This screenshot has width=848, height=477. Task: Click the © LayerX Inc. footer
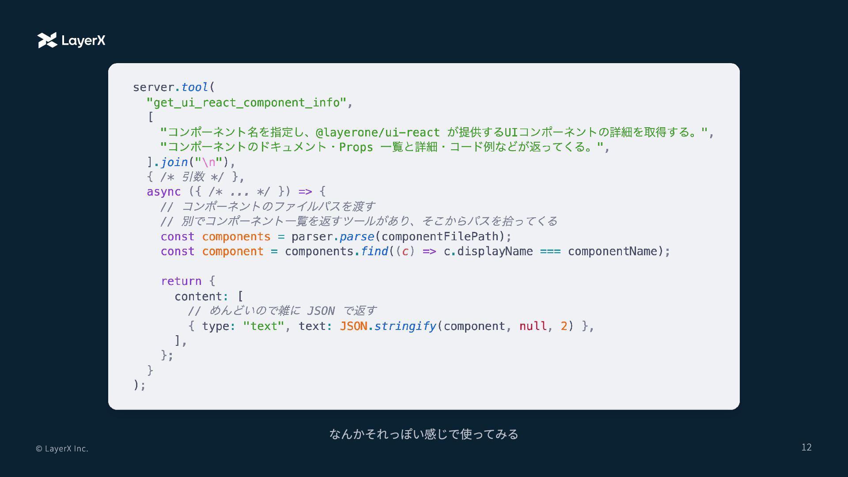62,448
